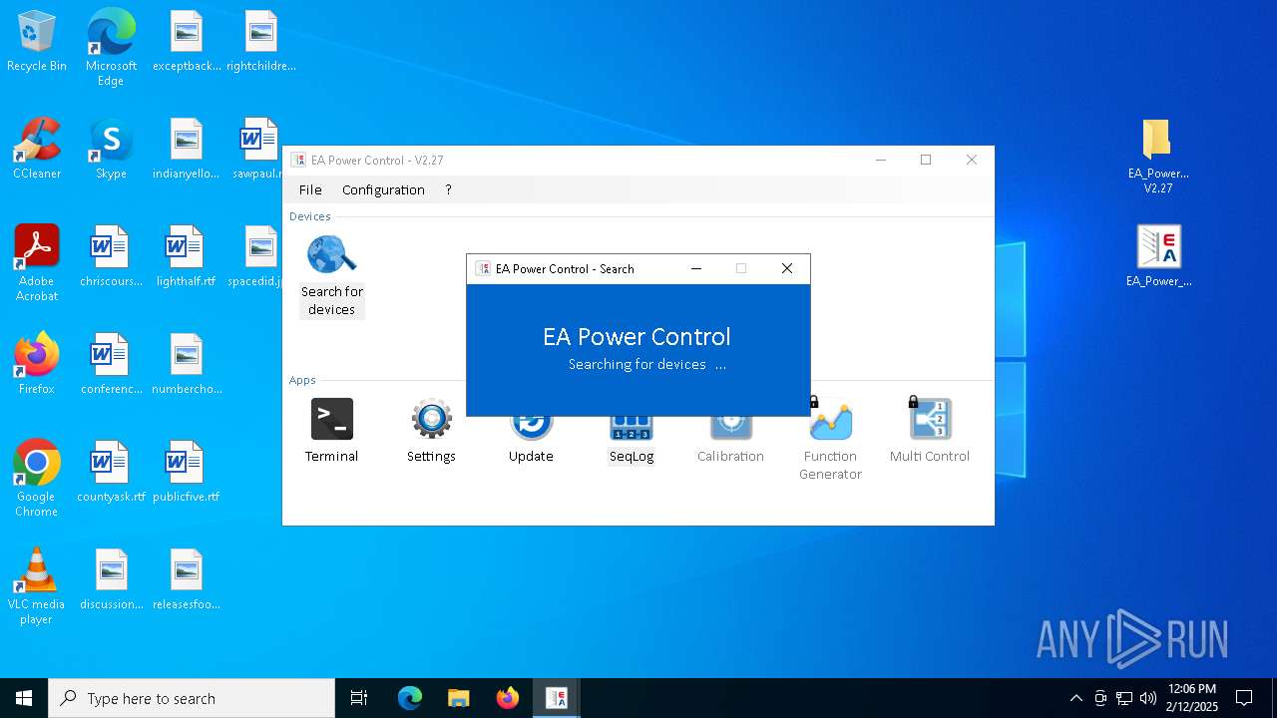
Task: Open File Explorer from taskbar
Action: pos(459,698)
